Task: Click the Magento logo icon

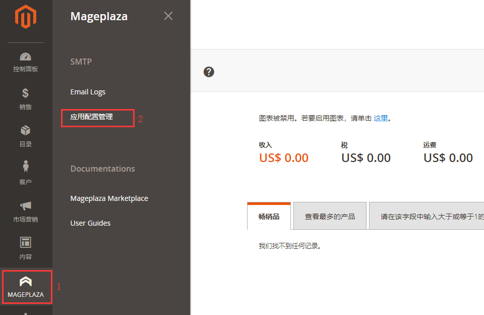Action: point(26,17)
